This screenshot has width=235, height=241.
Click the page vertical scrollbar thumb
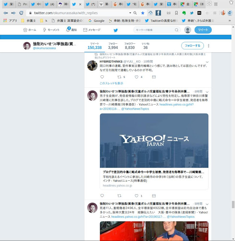(233, 204)
